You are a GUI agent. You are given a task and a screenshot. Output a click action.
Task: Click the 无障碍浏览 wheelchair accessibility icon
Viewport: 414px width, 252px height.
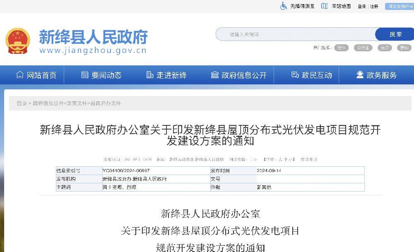point(284,6)
